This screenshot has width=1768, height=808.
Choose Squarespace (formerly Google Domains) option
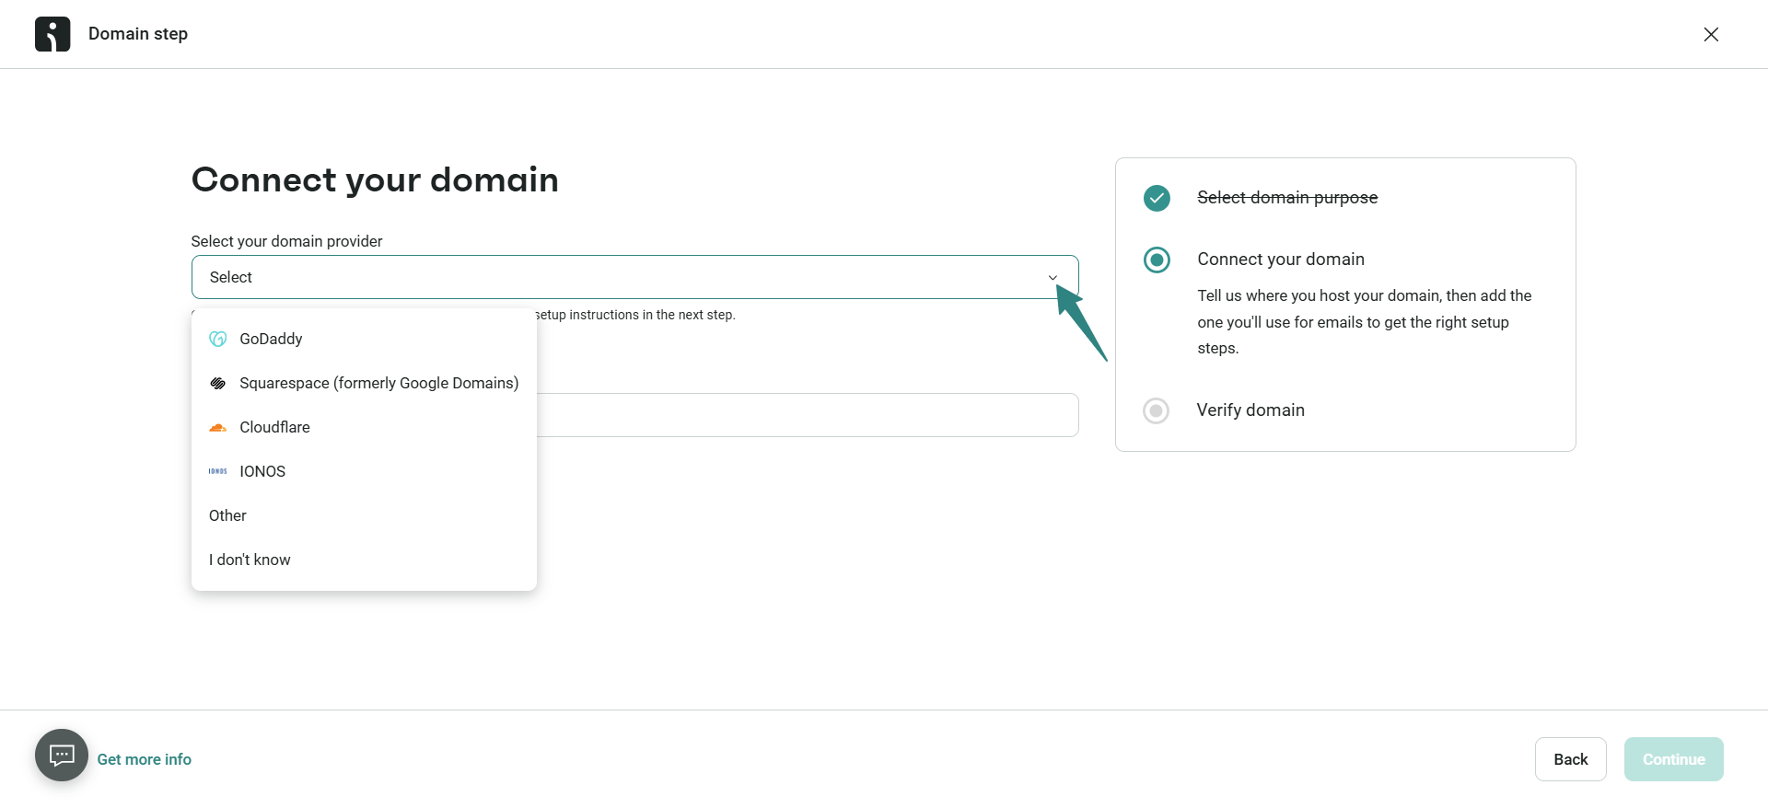[378, 383]
